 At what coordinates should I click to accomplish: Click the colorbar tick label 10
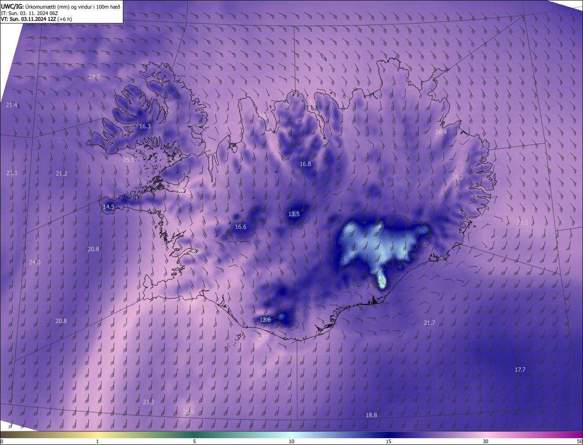pos(291,442)
